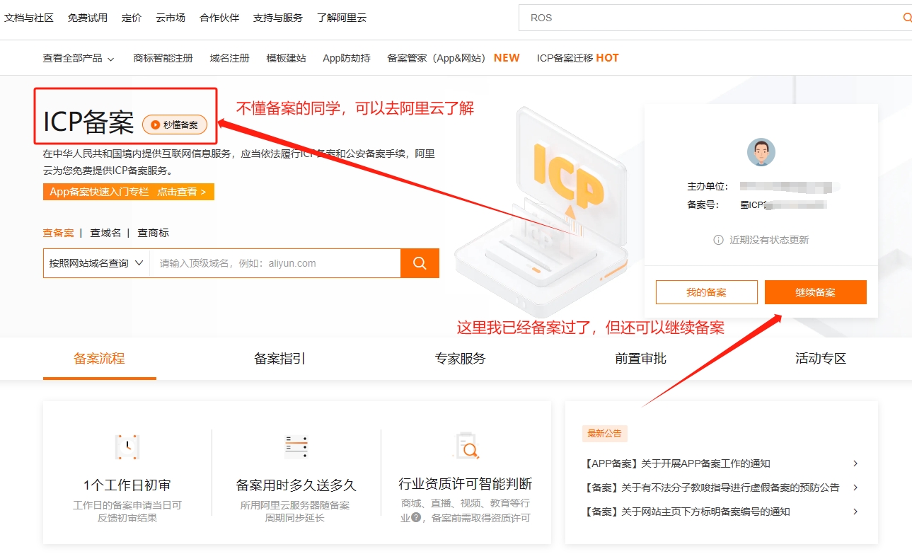Expand 查看全部产品 dropdown

[x=79, y=58]
